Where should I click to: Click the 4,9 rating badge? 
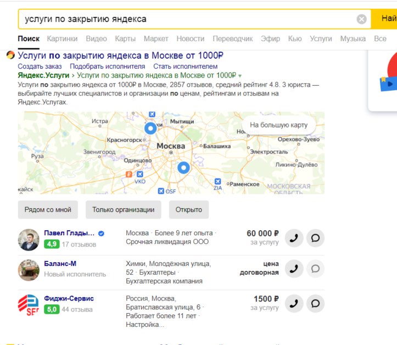52,244
